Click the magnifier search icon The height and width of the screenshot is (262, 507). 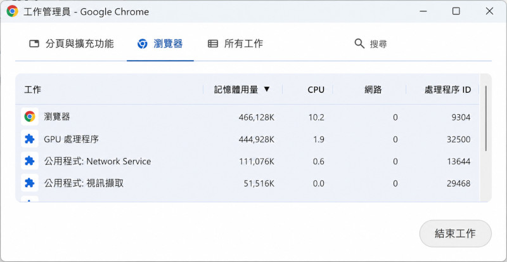click(x=359, y=43)
